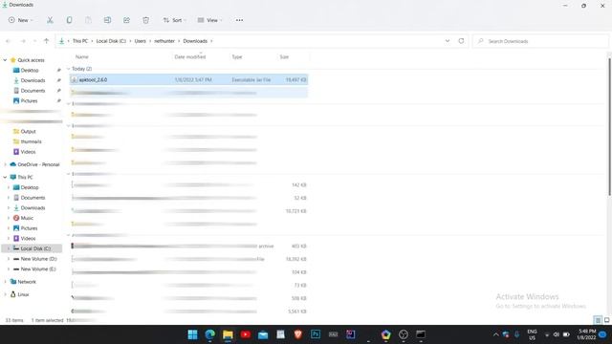Open Music under This PC
The image size is (612, 344).
[27, 218]
